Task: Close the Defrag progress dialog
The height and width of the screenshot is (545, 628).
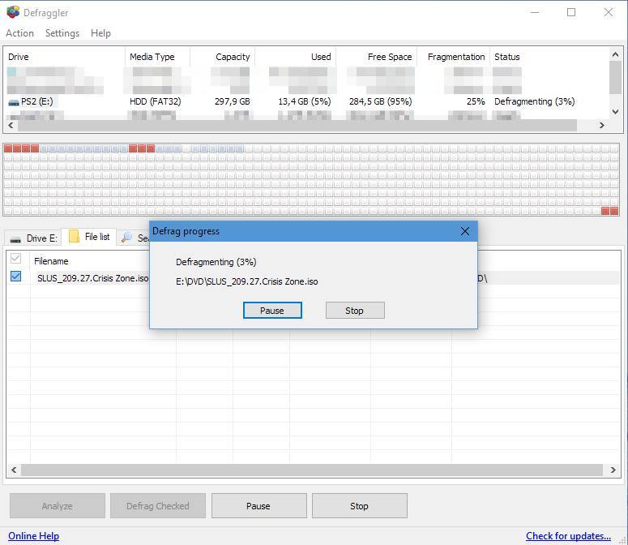Action: [464, 231]
